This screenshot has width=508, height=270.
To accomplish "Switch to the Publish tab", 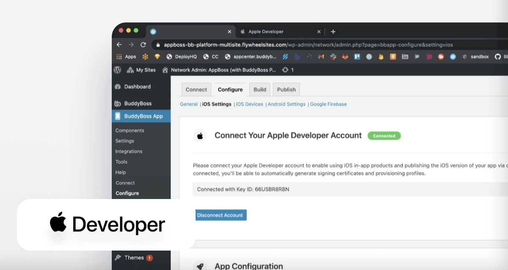I will [x=287, y=90].
